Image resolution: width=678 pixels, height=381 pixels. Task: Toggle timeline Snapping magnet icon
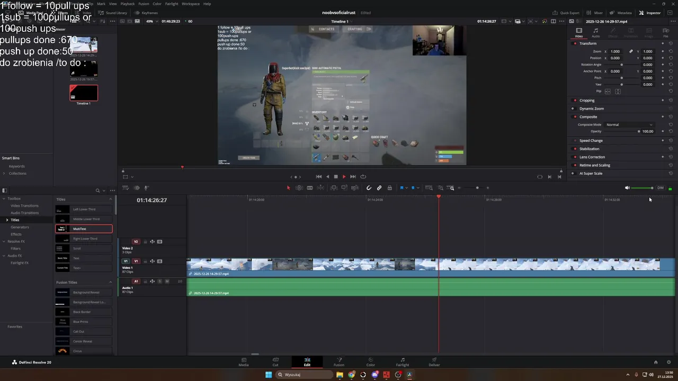pyautogui.click(x=369, y=188)
